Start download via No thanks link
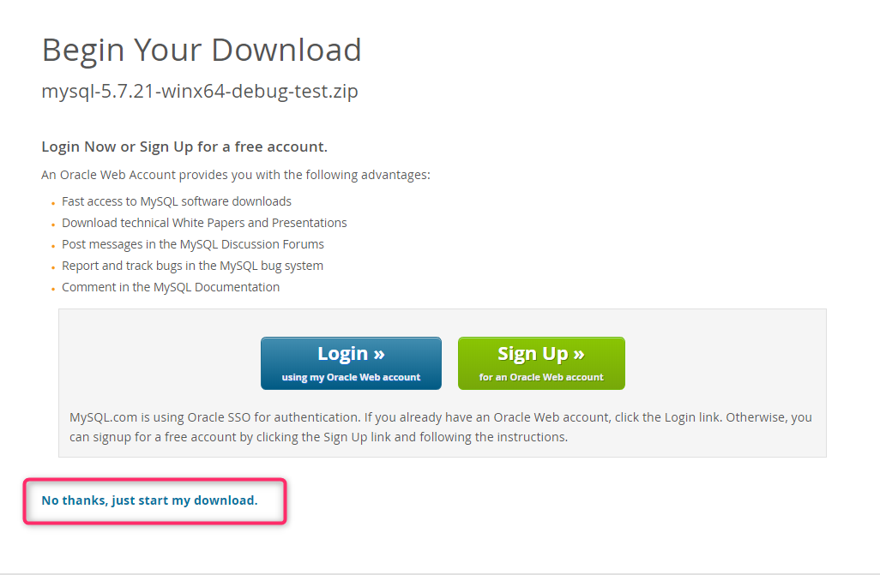Viewport: 880px width, 575px height. tap(149, 500)
